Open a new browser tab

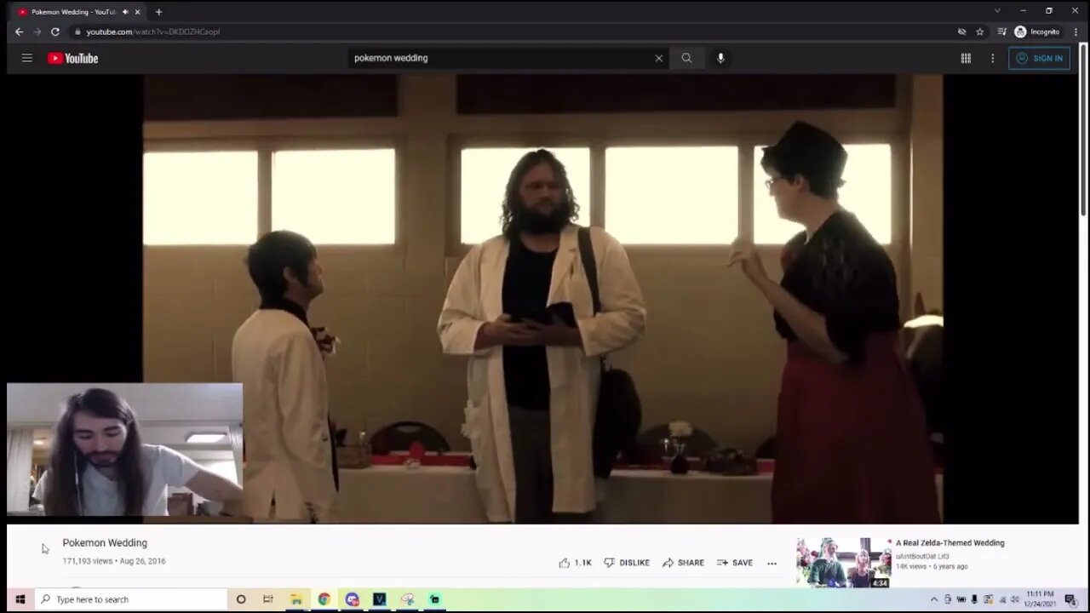pyautogui.click(x=158, y=12)
